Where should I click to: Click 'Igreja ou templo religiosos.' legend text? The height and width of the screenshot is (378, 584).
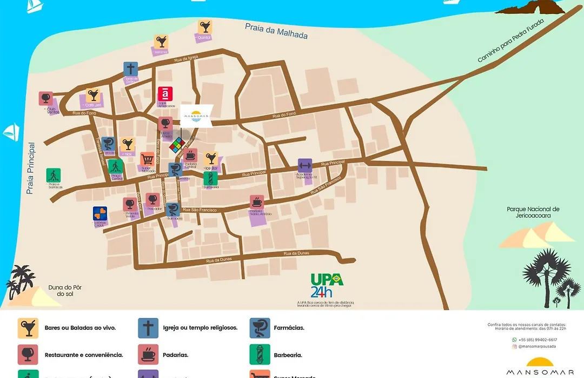(x=200, y=328)
